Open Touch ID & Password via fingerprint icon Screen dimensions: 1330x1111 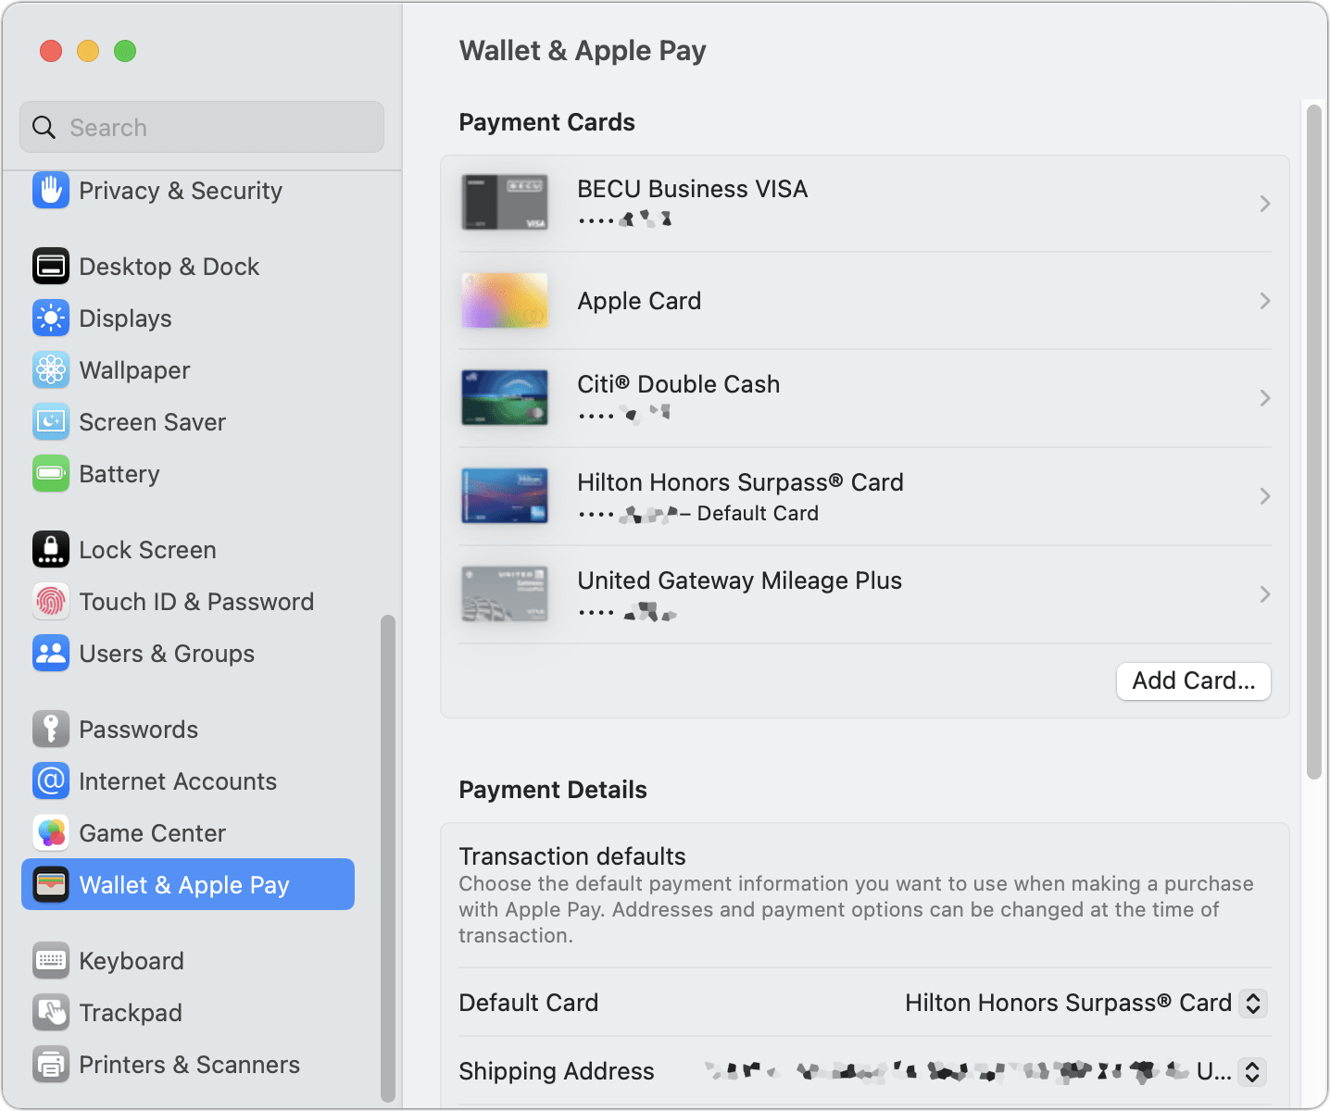(50, 601)
